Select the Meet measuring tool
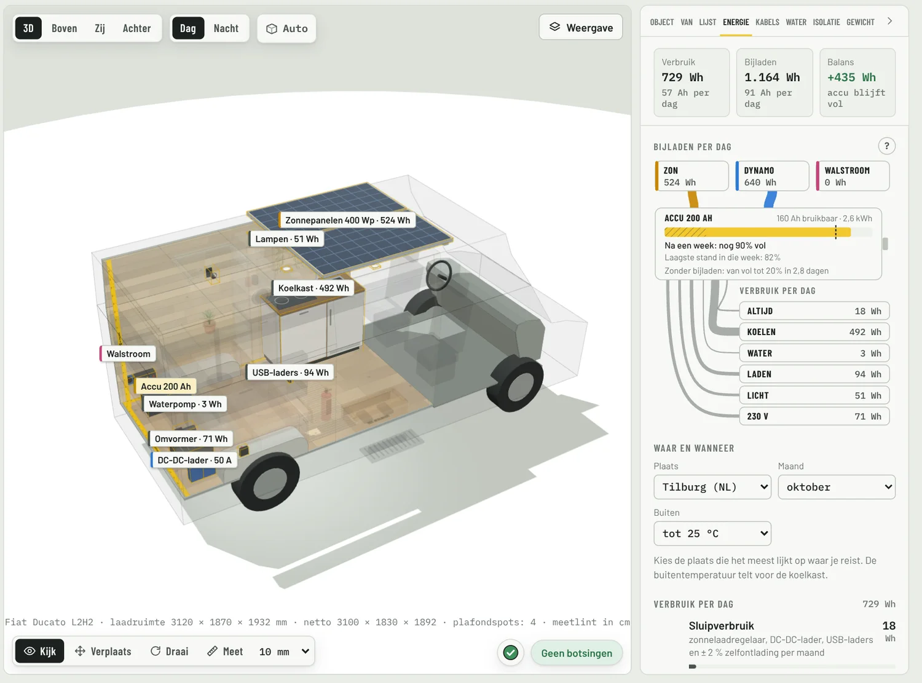The width and height of the screenshot is (922, 683). coord(225,651)
